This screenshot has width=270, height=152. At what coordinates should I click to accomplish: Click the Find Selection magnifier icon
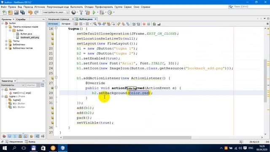[95, 24]
